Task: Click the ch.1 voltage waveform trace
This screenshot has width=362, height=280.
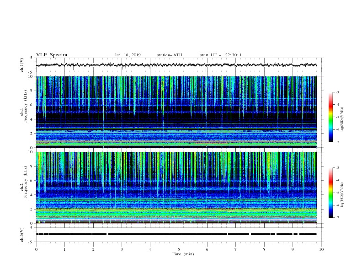Action: 176,65
